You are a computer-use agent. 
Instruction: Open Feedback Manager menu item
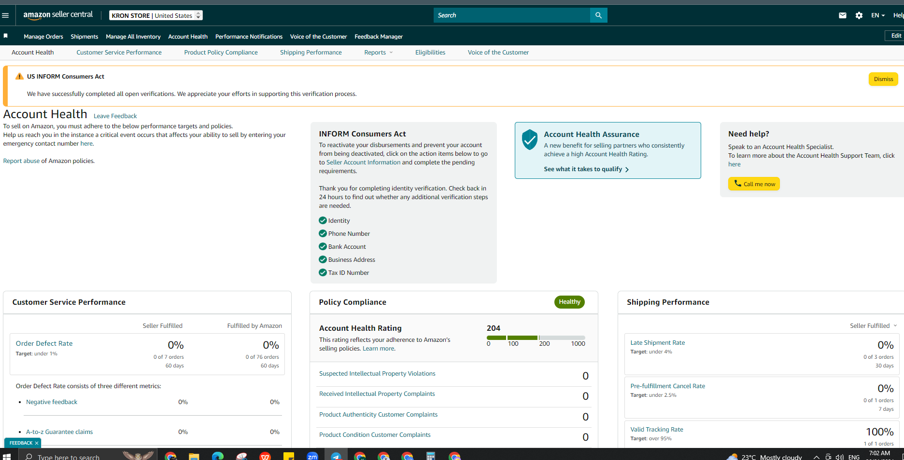pyautogui.click(x=379, y=37)
